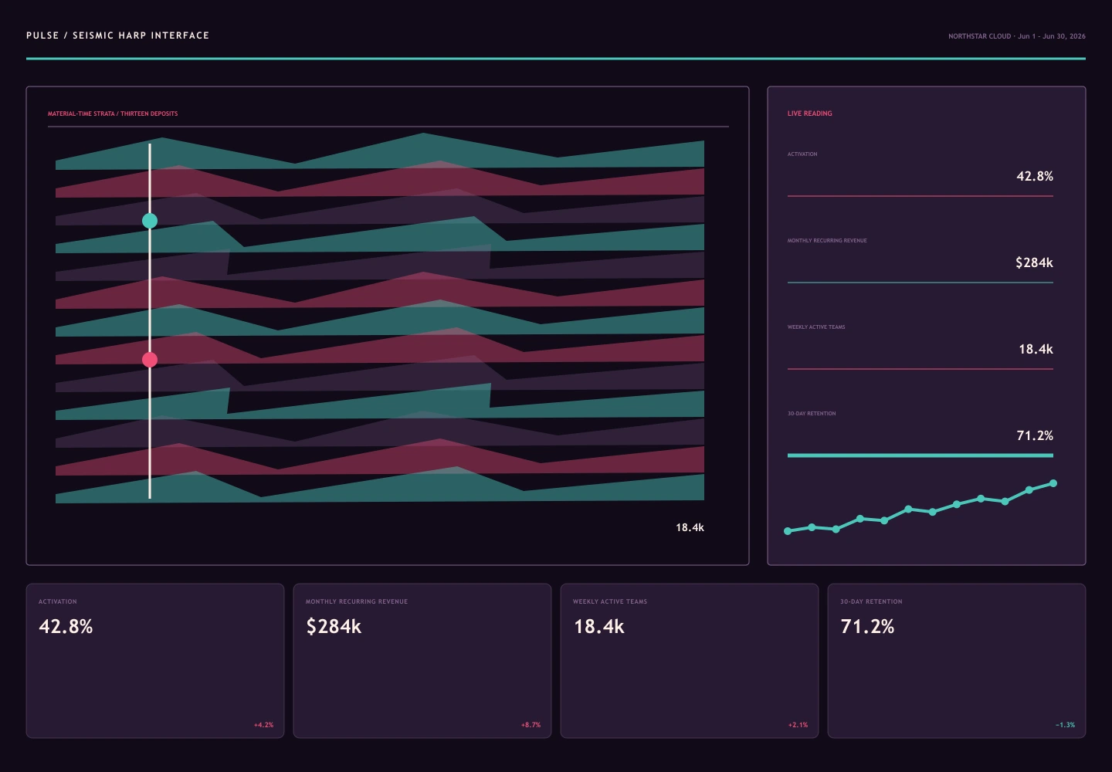Click "18.4k" in the Live Reading panel
The width and height of the screenshot is (1112, 772).
click(1036, 349)
